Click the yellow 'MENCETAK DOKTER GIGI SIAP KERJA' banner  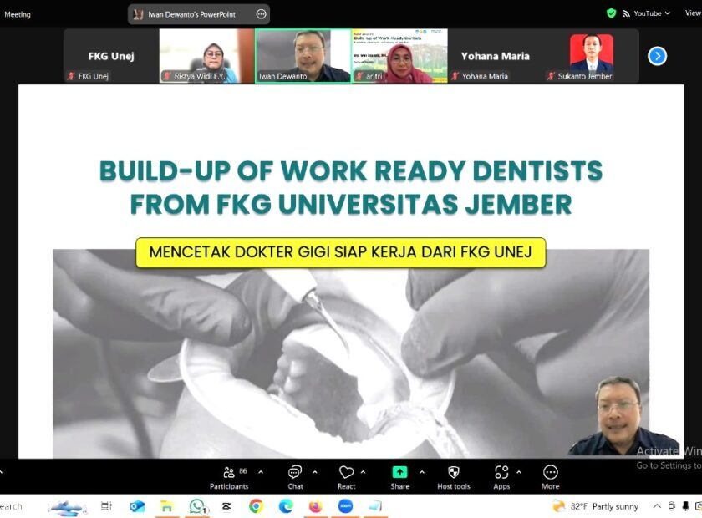(x=341, y=252)
